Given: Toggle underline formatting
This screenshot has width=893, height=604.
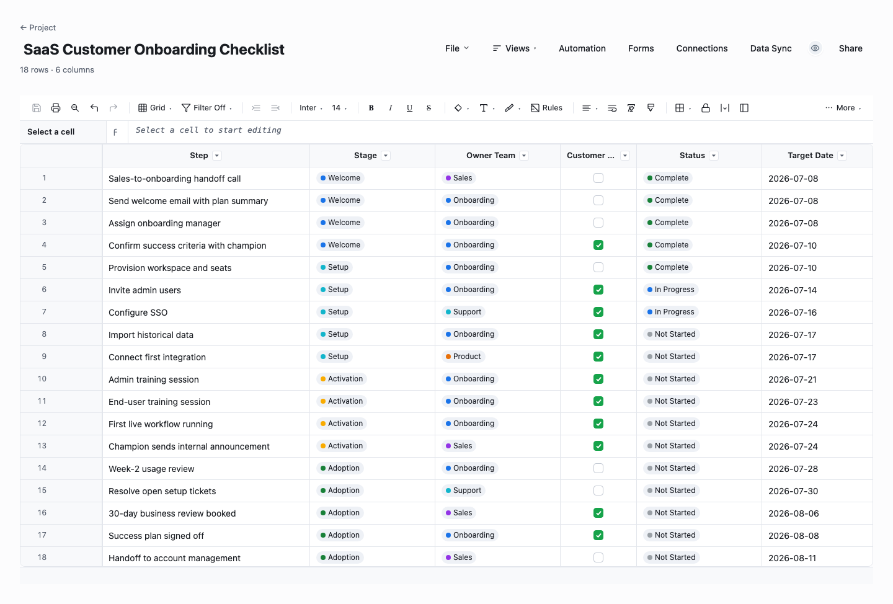Looking at the screenshot, I should [410, 108].
